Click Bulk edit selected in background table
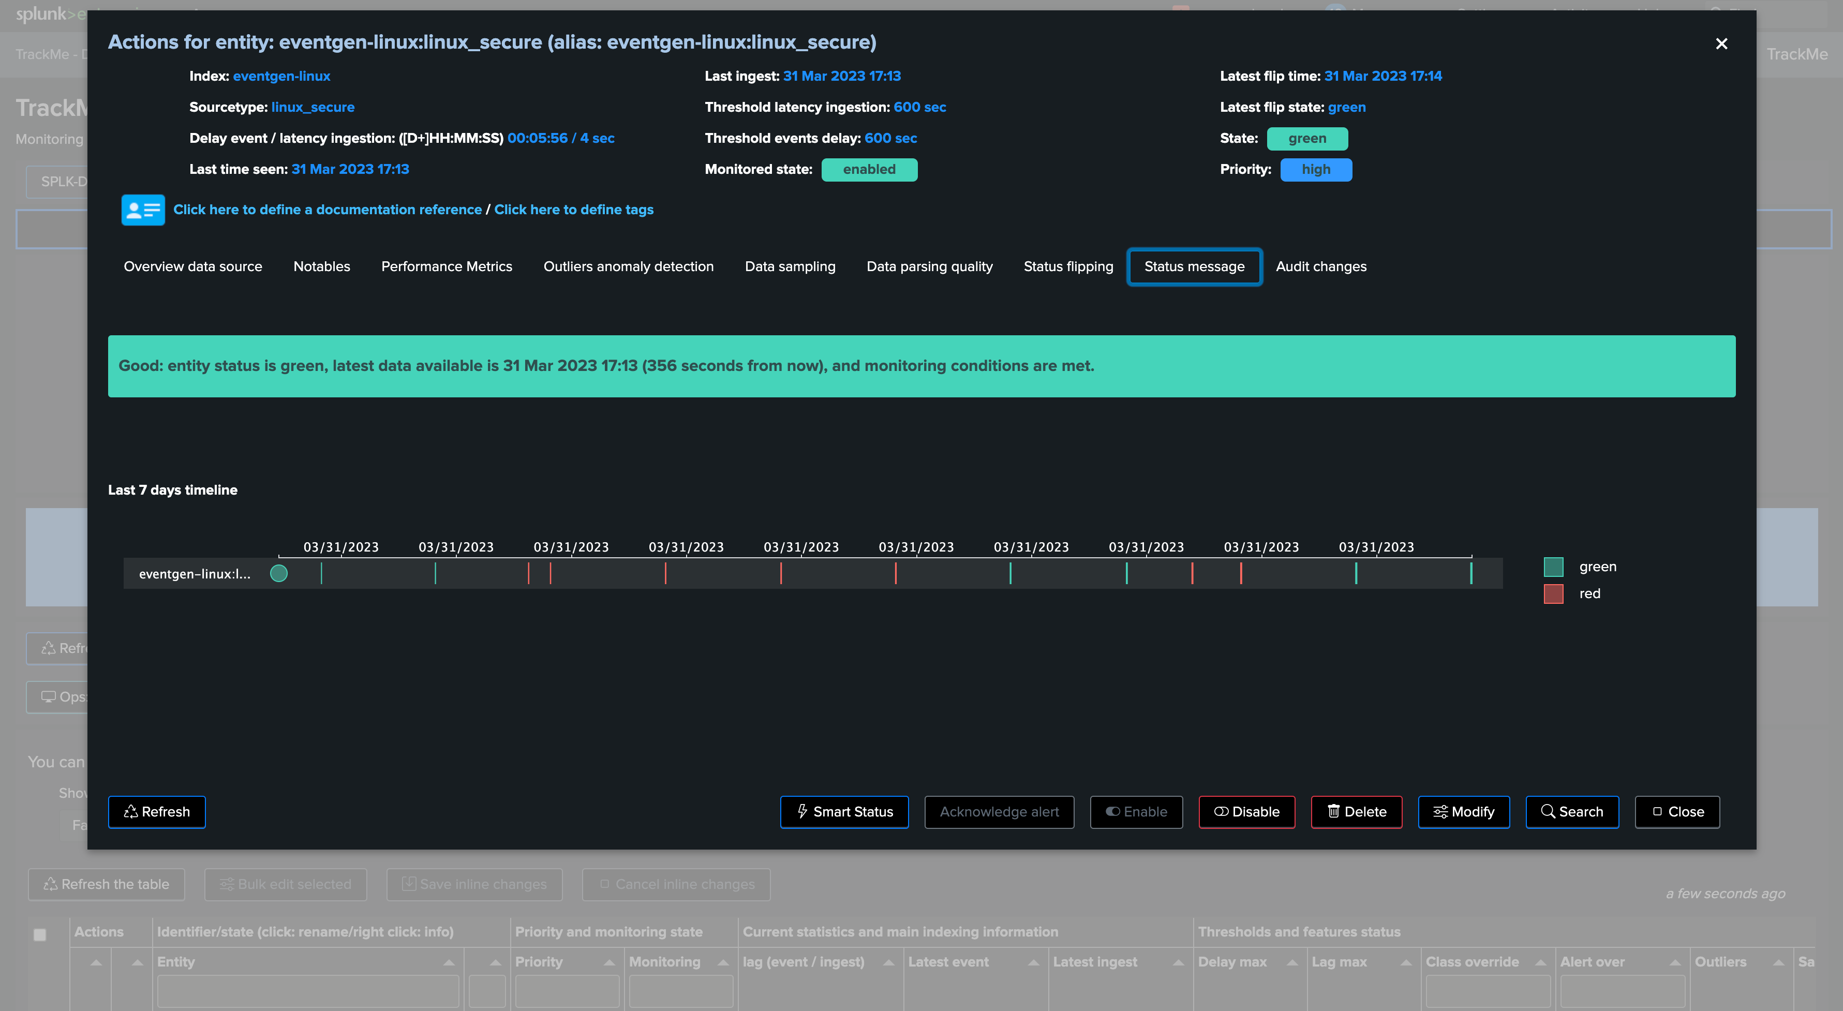Image resolution: width=1843 pixels, height=1011 pixels. pos(286,884)
